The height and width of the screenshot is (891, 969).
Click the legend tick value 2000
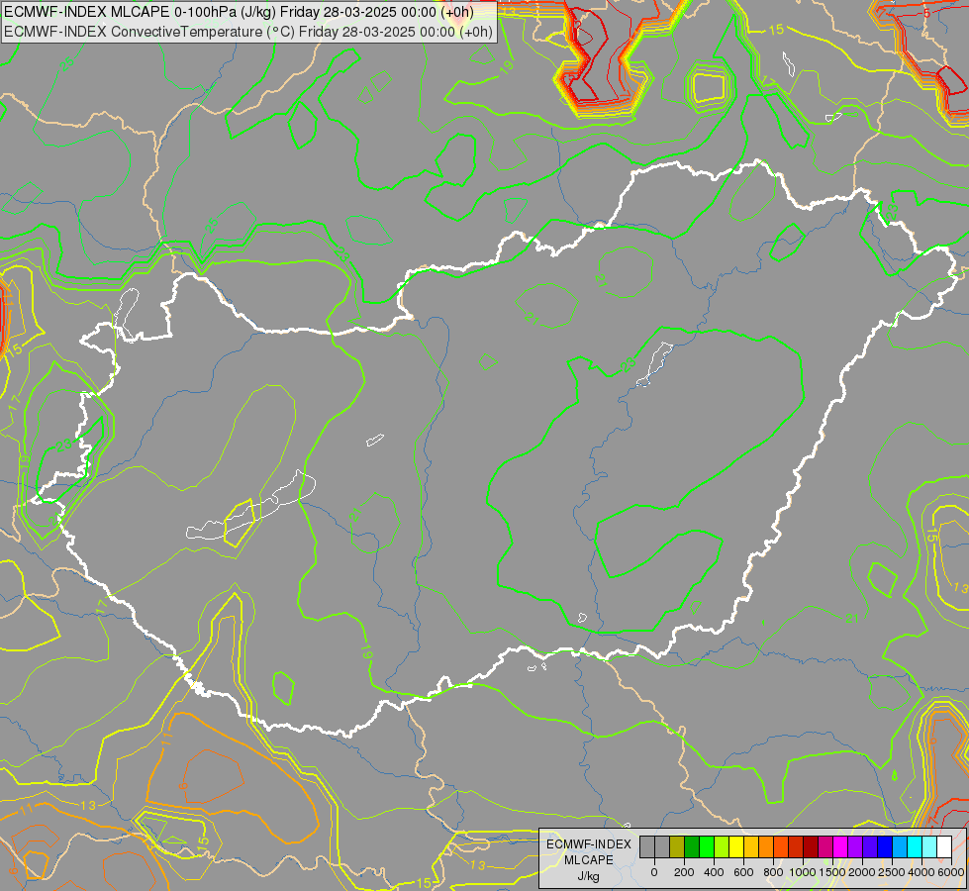point(862,872)
